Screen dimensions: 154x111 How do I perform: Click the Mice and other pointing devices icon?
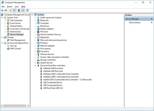(x=38, y=40)
